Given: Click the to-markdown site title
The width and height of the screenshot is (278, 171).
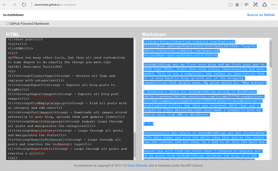Looking at the screenshot, I should pos(13,15).
